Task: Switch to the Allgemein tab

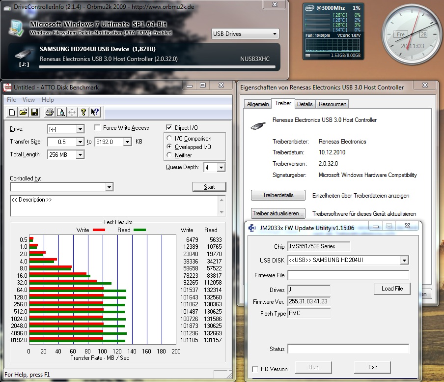Action: tap(258, 104)
